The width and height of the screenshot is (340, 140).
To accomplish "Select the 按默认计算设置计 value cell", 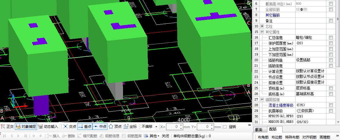I will coord(311,71).
